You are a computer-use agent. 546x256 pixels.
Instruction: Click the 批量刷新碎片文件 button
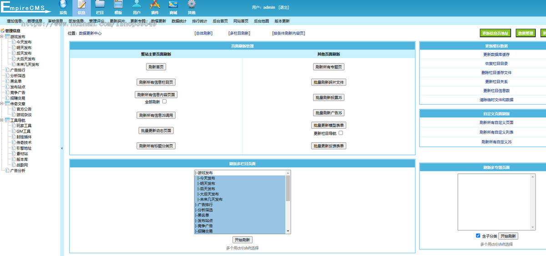coord(329,82)
